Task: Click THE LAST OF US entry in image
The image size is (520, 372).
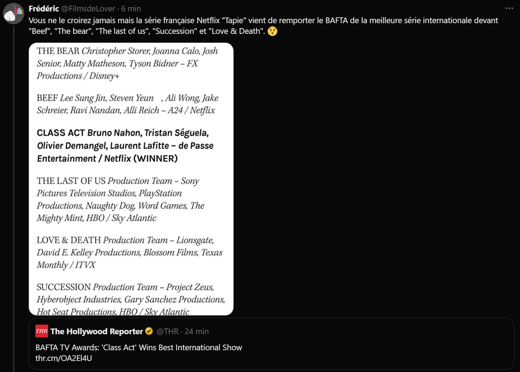Action: 120,199
